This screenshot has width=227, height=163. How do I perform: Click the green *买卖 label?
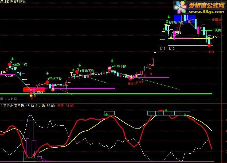click(x=217, y=30)
